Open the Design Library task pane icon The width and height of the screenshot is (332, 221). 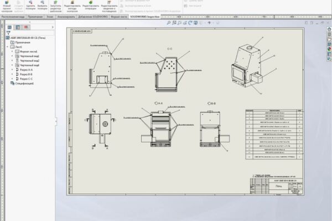click(x=329, y=34)
